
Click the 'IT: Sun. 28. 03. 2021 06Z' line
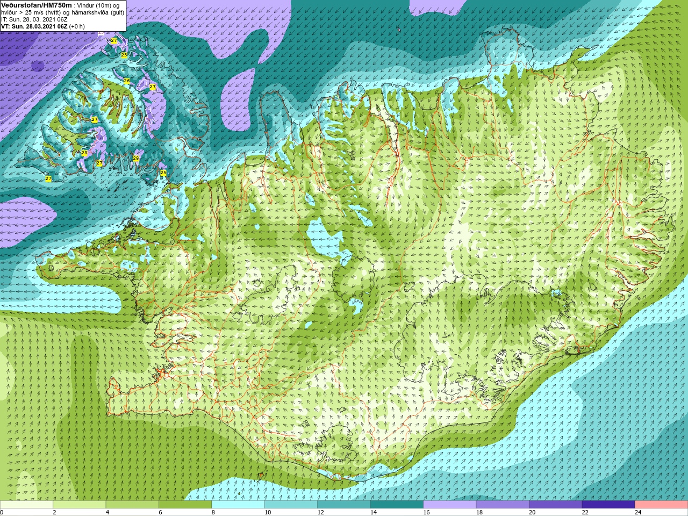pos(34,19)
